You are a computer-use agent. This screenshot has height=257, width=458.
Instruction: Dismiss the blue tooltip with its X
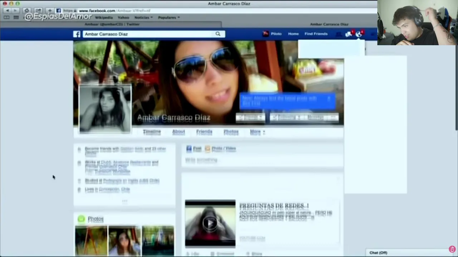pyautogui.click(x=329, y=98)
